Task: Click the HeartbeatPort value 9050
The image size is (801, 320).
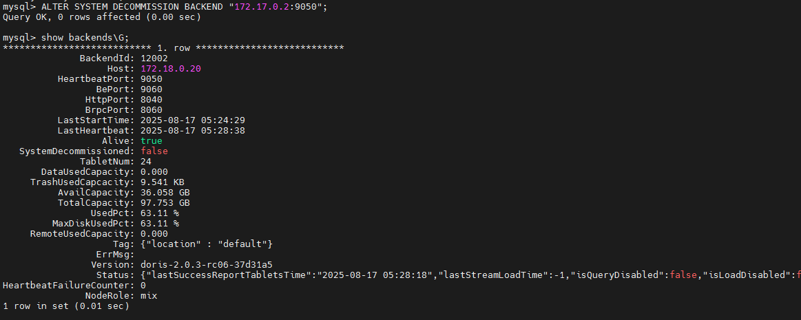Action: pyautogui.click(x=151, y=79)
